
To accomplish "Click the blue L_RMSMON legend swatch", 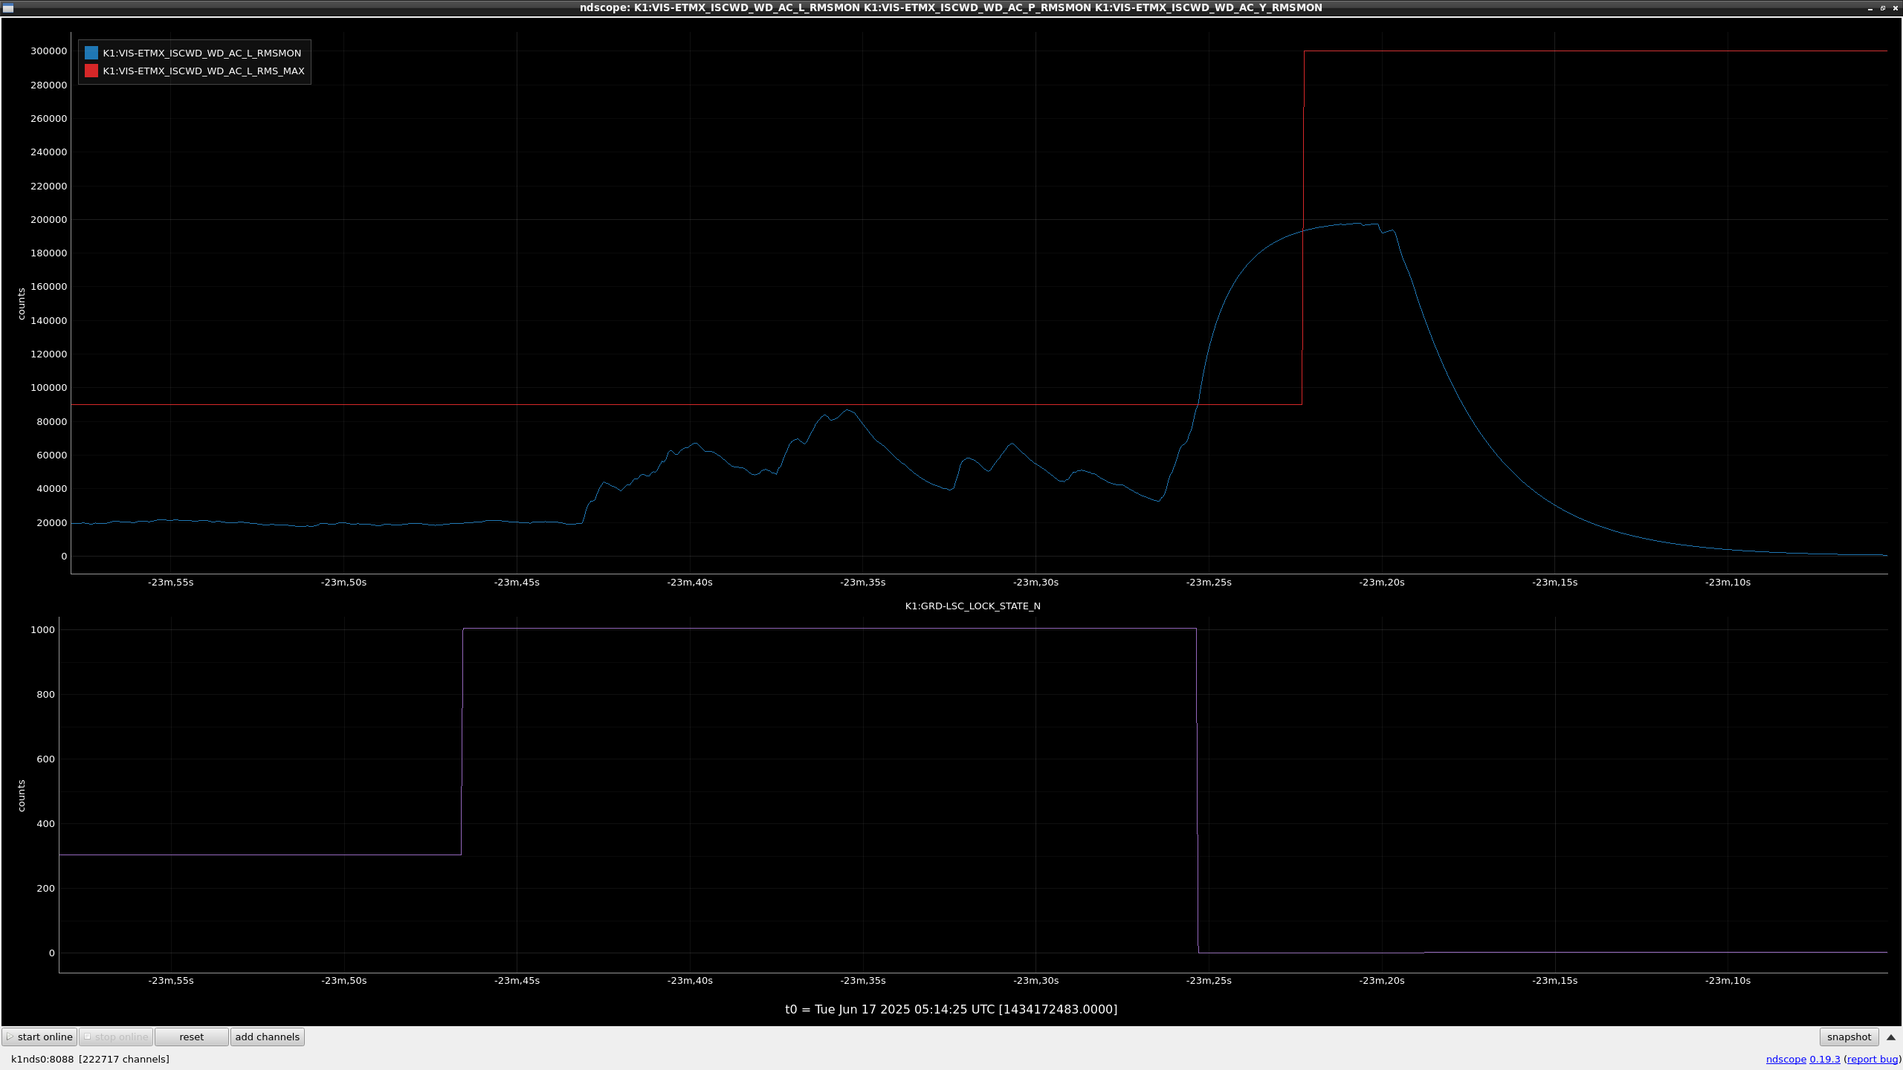I will tap(91, 53).
